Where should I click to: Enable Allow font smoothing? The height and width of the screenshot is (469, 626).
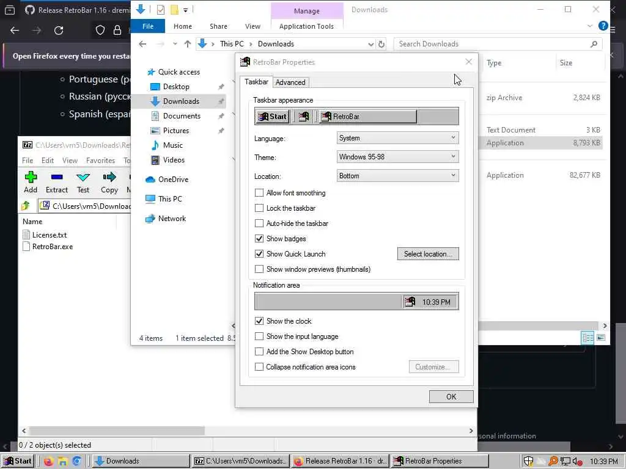(259, 193)
